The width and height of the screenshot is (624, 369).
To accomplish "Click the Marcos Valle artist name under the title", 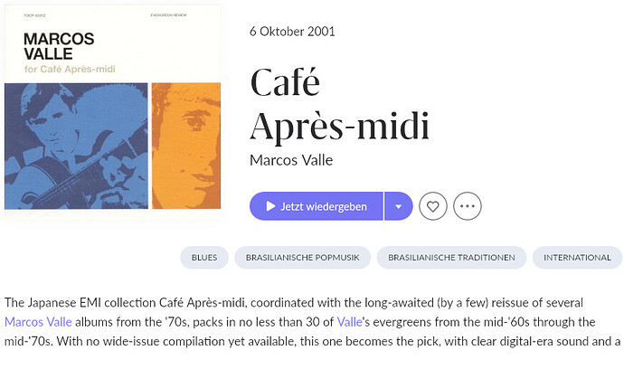I will 291,160.
